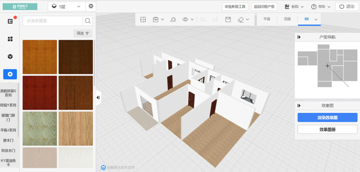Pick the dark walnut brown swatch
This screenshot has width=360, height=172.
76,57
